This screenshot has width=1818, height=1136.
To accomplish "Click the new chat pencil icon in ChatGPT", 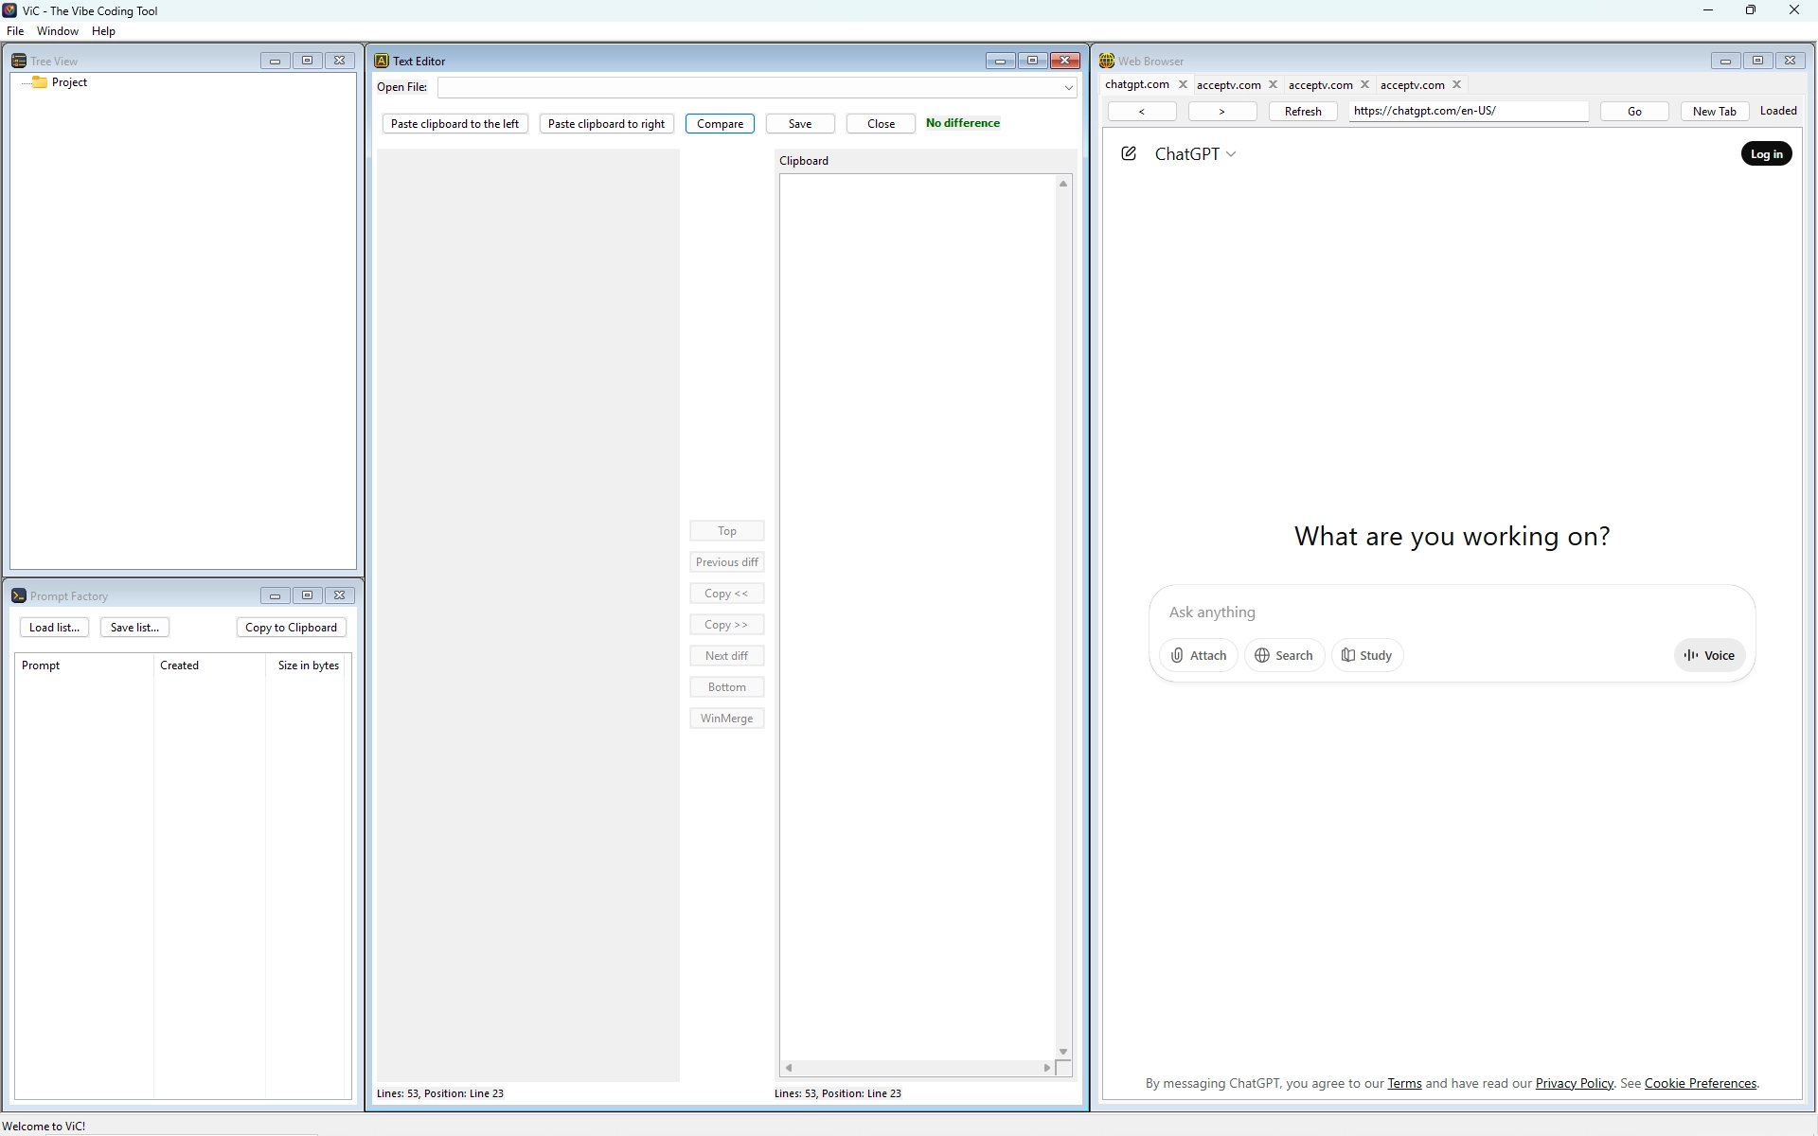I will [1128, 153].
